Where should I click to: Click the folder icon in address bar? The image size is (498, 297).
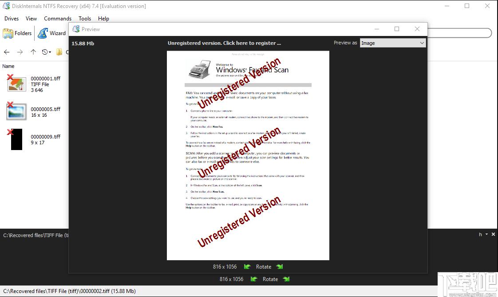tap(59, 52)
